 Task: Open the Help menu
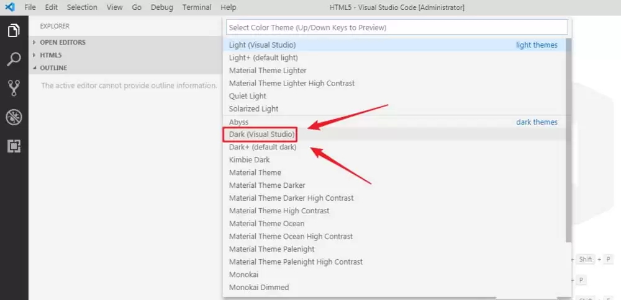click(x=229, y=7)
